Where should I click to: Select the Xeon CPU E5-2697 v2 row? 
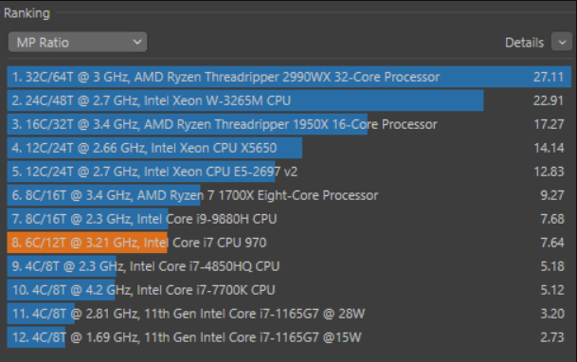[x=289, y=172]
